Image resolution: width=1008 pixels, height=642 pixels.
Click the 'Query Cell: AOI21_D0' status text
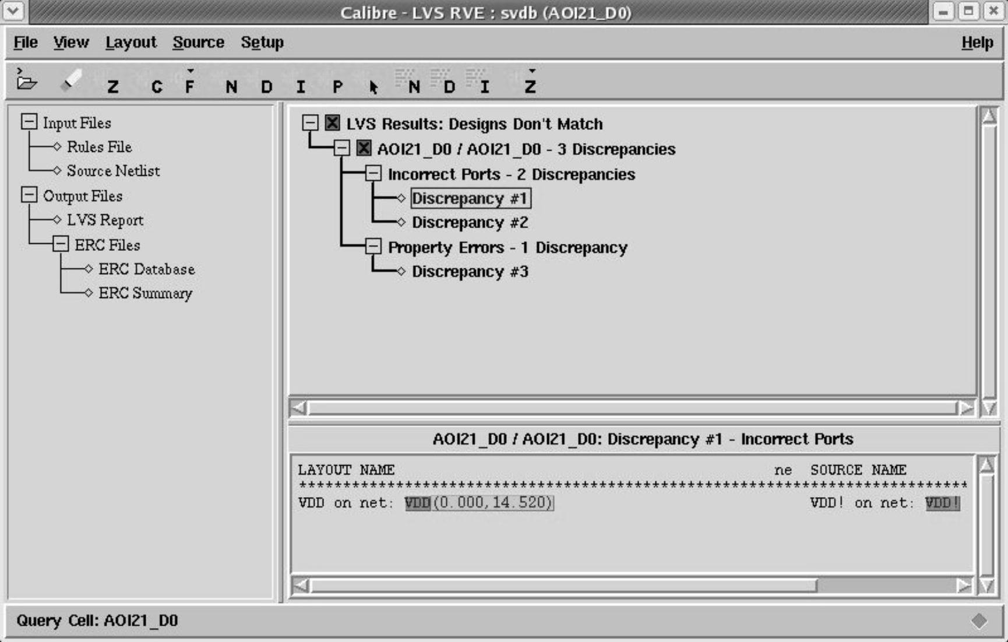point(97,620)
